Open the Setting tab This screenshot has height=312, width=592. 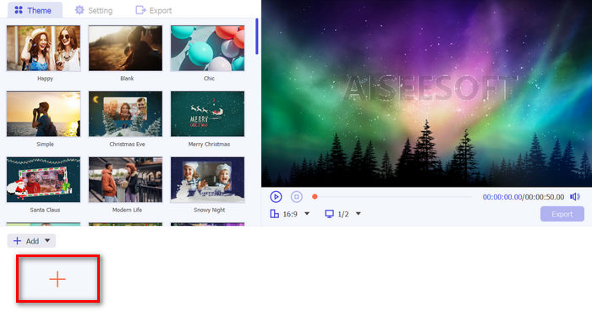click(94, 10)
